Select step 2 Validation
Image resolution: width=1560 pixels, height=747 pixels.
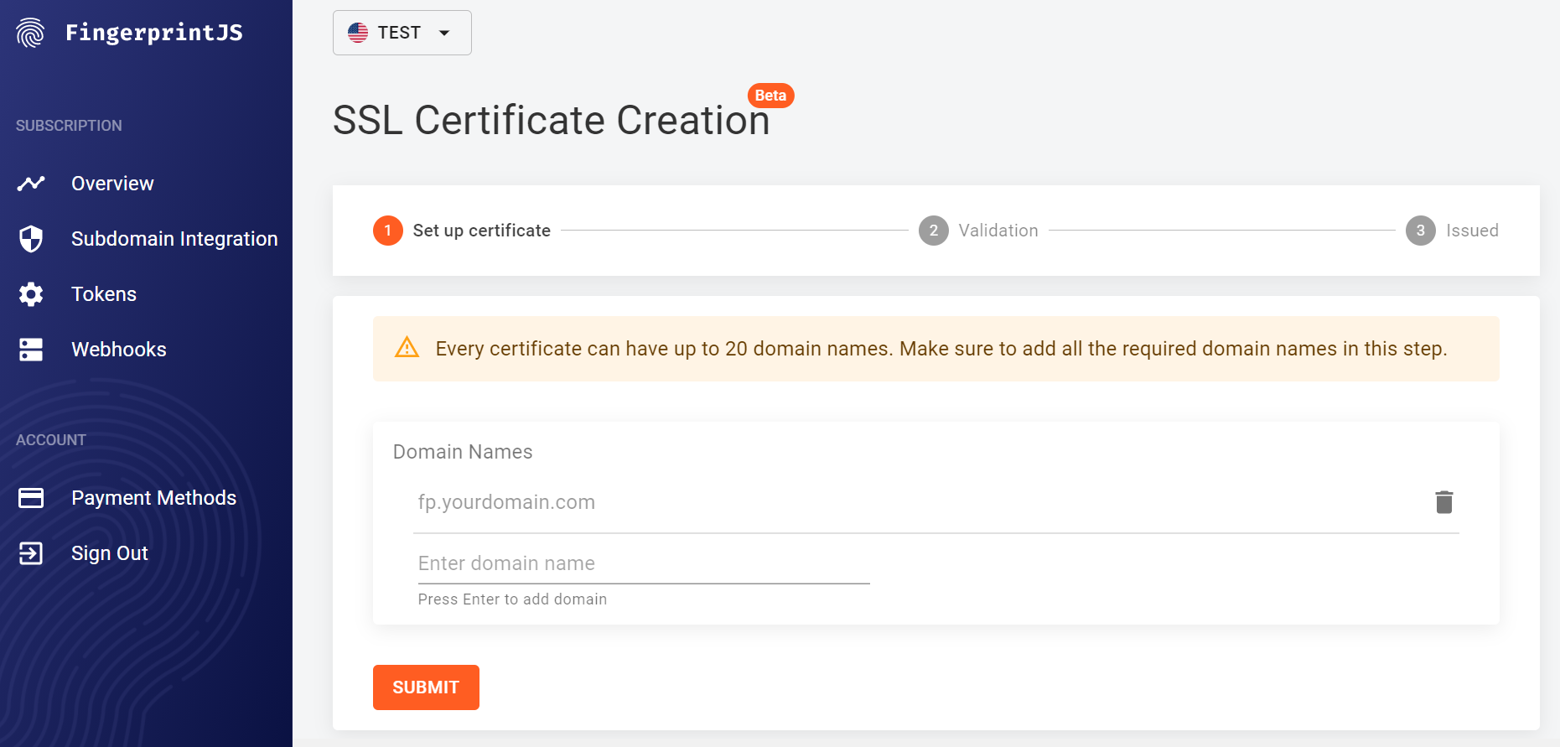click(978, 231)
